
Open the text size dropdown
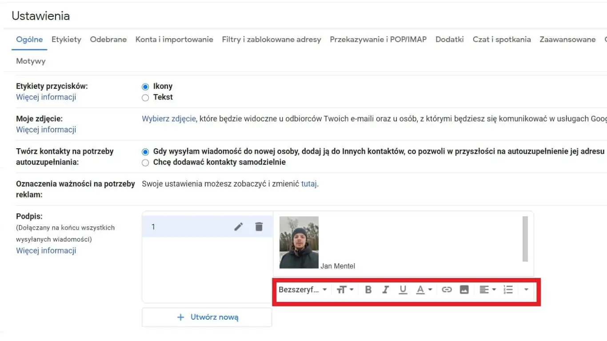(345, 290)
